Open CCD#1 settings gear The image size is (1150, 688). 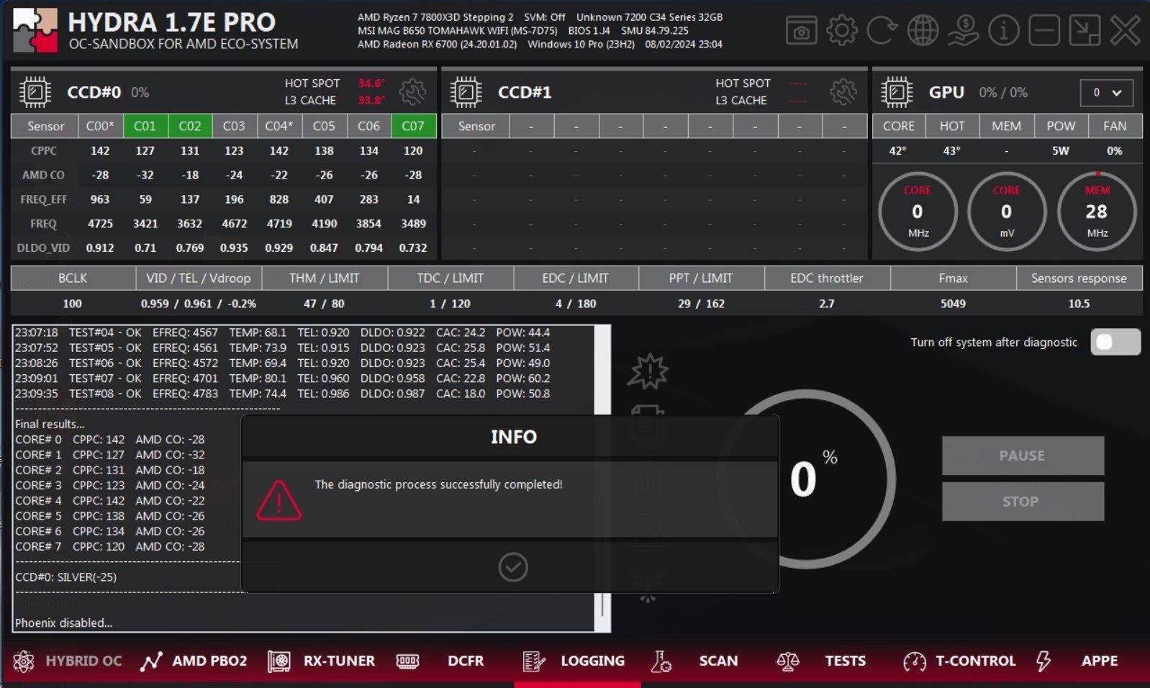tap(843, 91)
